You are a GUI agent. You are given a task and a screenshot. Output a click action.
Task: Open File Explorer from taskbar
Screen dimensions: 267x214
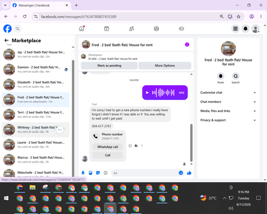(x=33, y=187)
